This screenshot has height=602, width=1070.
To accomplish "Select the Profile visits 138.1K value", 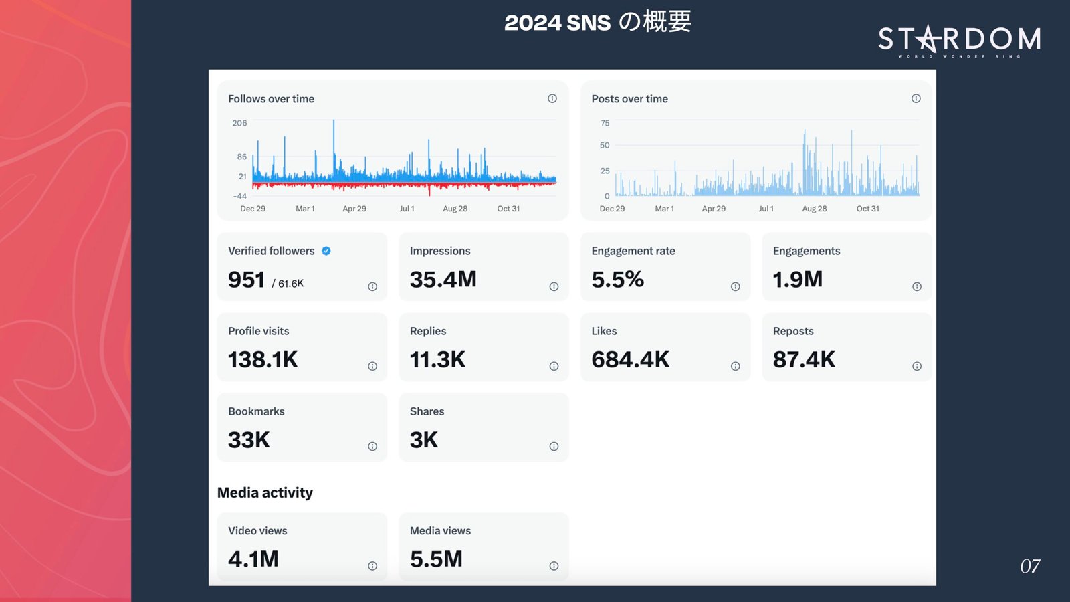I will point(263,359).
